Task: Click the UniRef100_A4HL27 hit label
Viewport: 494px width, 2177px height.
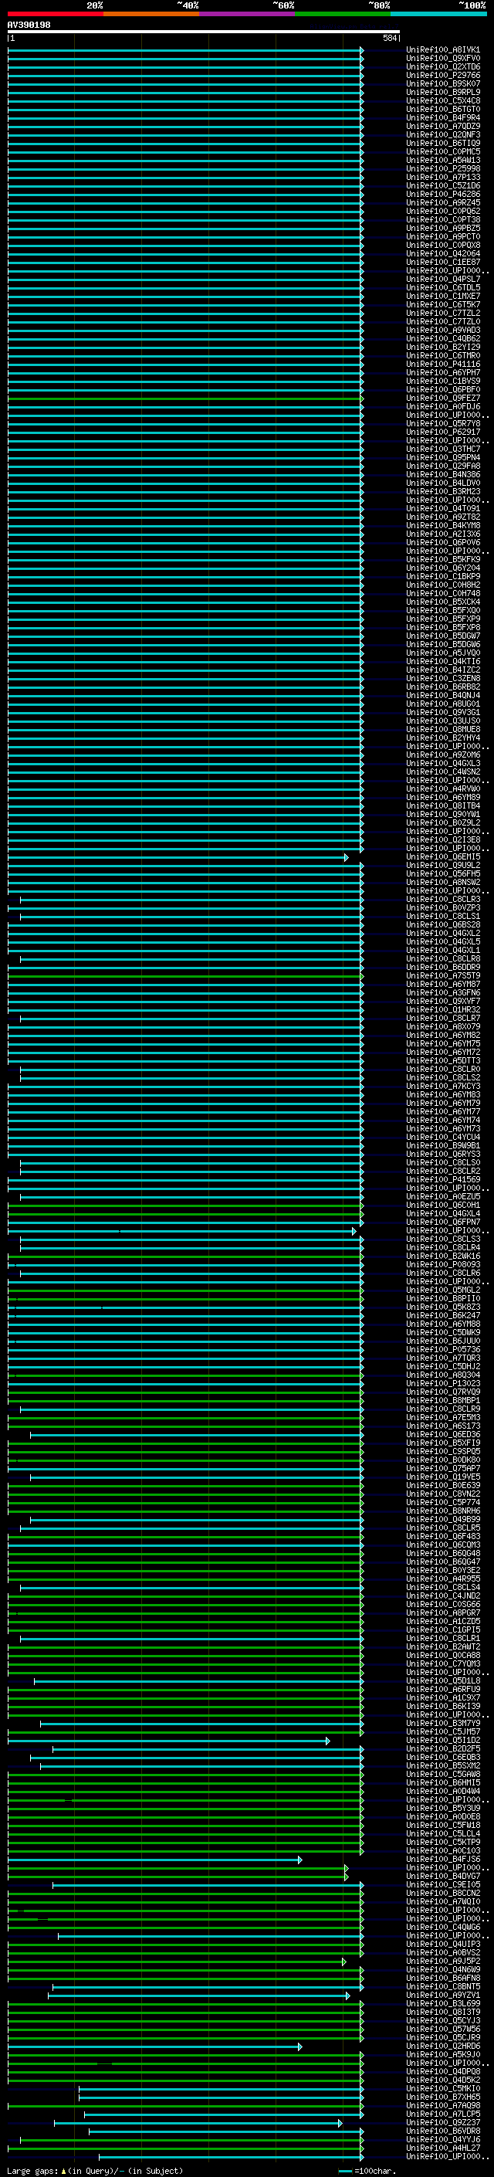Action: click(442, 2148)
